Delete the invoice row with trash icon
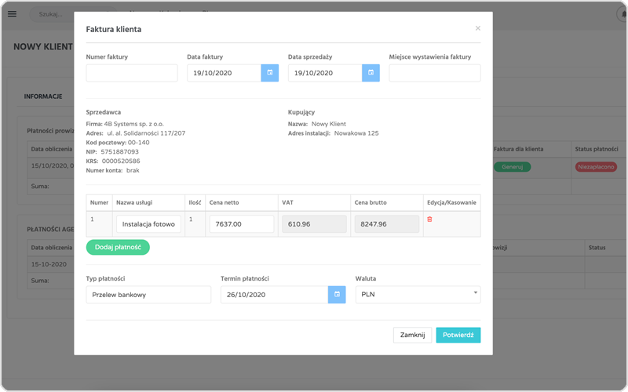Screen dimensions: 628x392 click(x=429, y=220)
